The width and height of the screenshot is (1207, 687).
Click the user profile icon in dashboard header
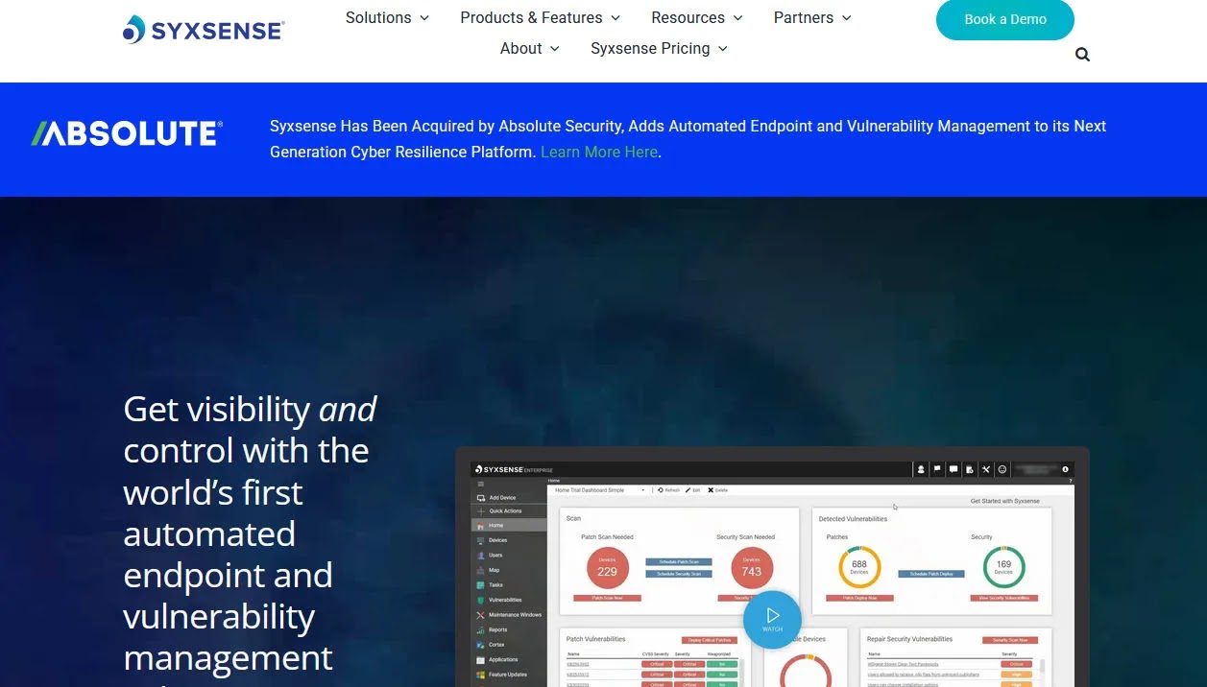pyautogui.click(x=921, y=469)
